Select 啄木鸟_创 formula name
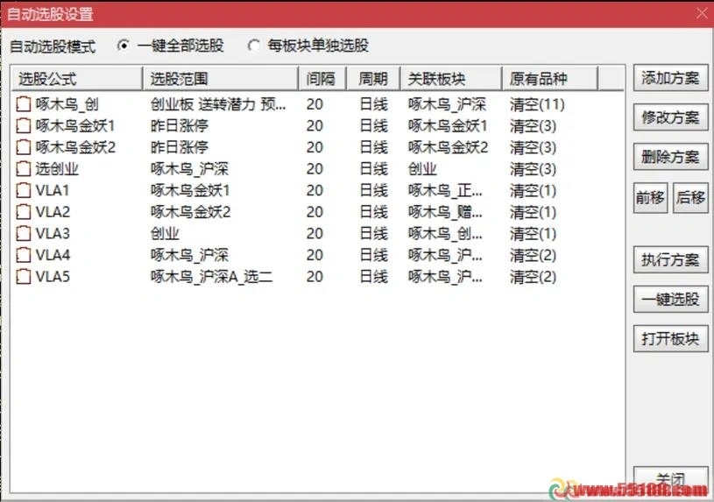Viewport: 714px width, 502px height. tap(67, 104)
